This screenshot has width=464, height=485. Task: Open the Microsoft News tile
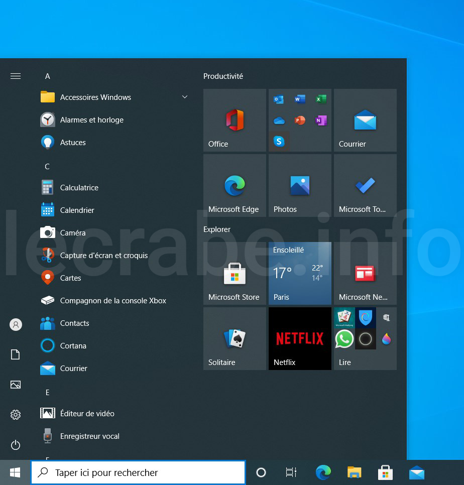tap(365, 274)
